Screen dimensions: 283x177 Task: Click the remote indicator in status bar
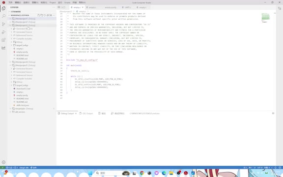click(x=2, y=168)
